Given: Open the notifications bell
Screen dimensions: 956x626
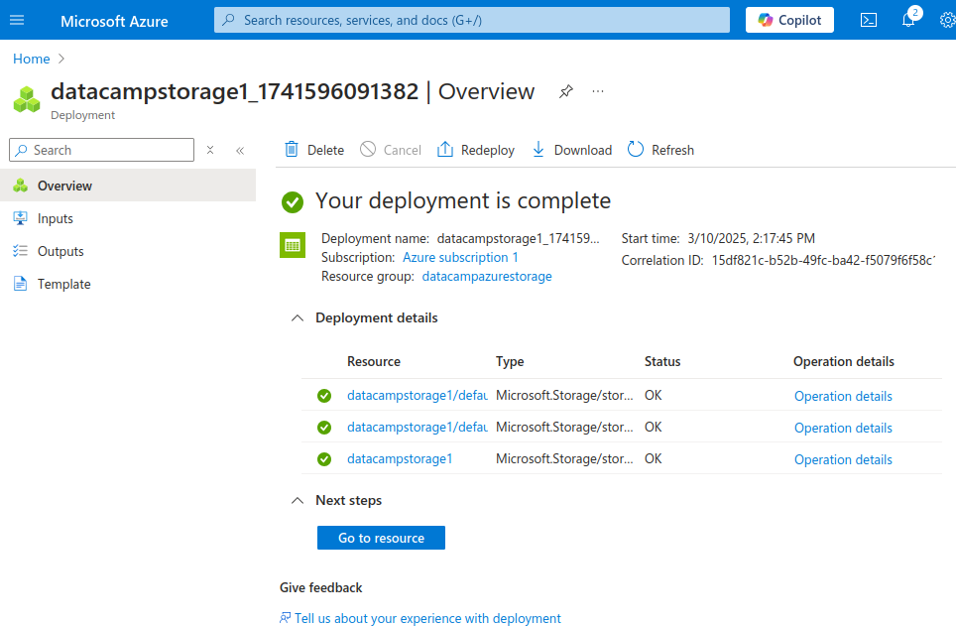Looking at the screenshot, I should point(908,20).
